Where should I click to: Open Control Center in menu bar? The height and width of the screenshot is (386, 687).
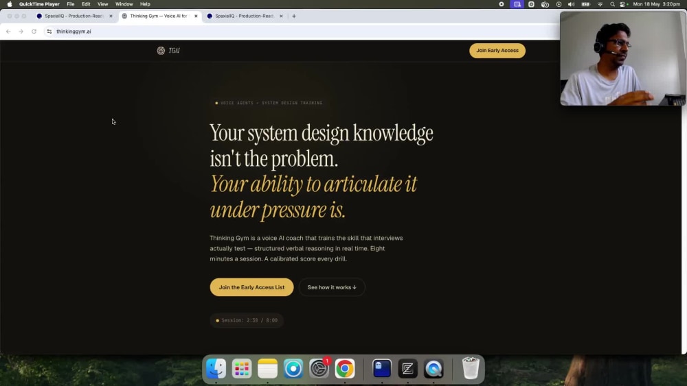(624, 4)
